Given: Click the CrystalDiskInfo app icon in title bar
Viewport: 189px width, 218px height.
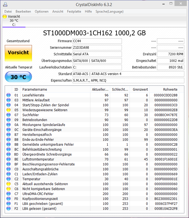Looking at the screenshot, I should click(5, 4).
